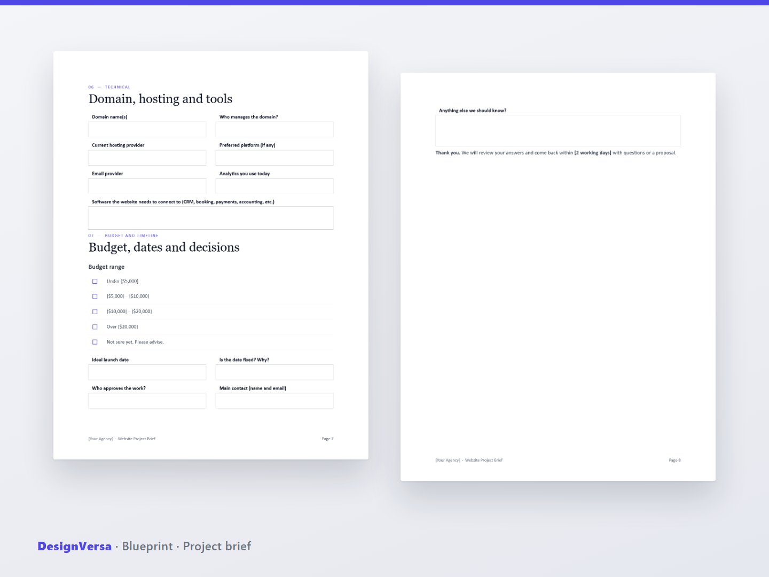Click the 'Blueprint' caption text
This screenshot has width=769, height=577.
147,547
